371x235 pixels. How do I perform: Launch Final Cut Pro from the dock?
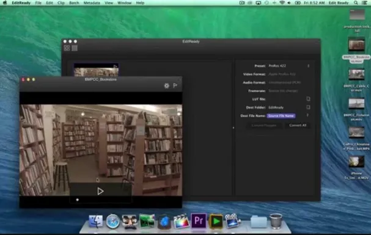182,222
